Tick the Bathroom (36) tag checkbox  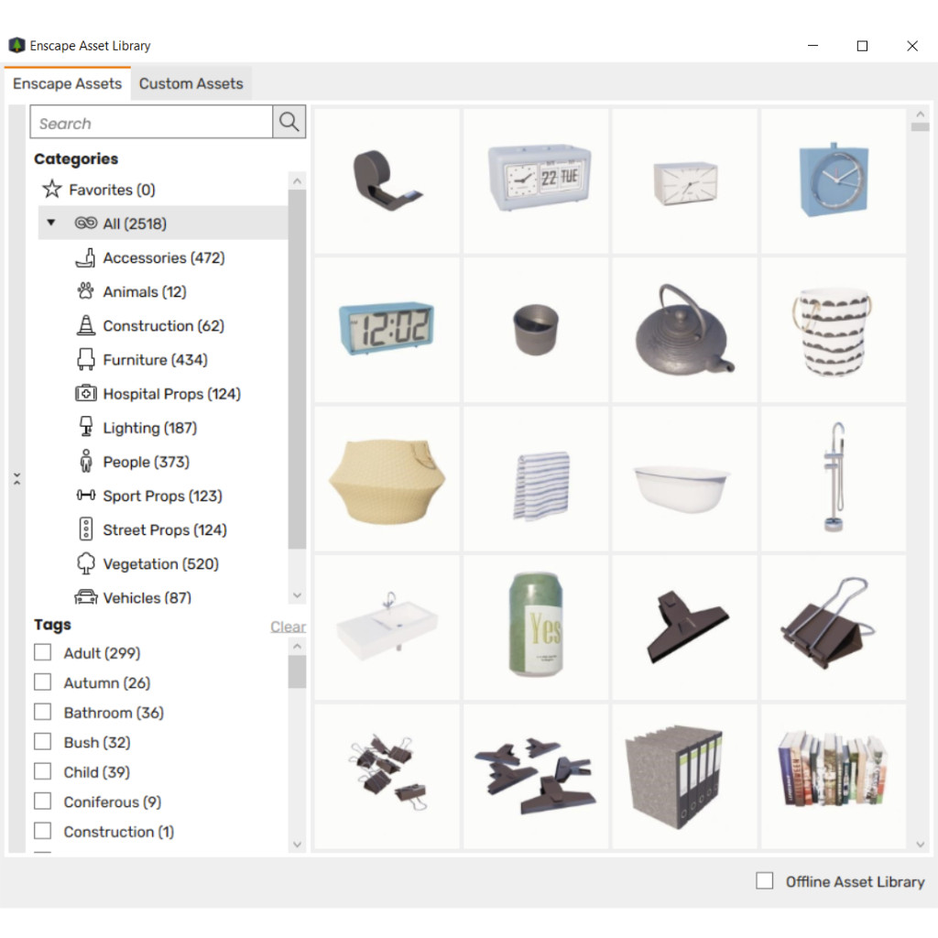(42, 712)
